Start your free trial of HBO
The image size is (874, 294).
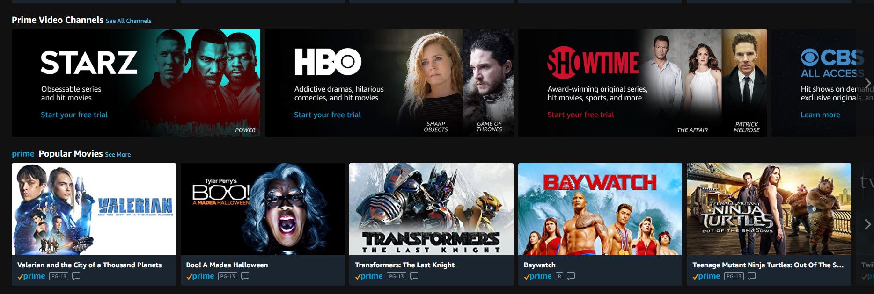327,115
